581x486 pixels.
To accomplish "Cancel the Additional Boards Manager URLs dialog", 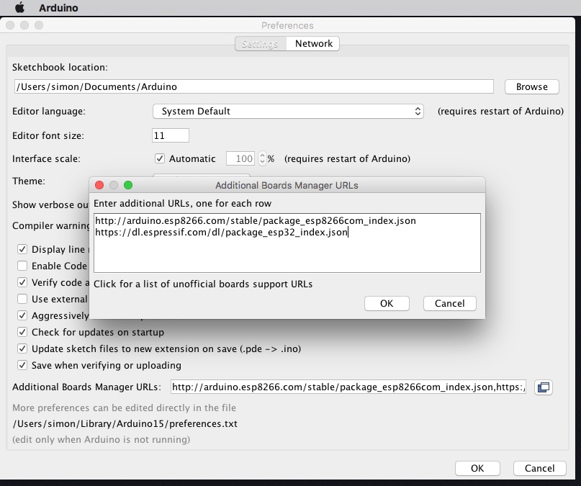I will tap(449, 303).
